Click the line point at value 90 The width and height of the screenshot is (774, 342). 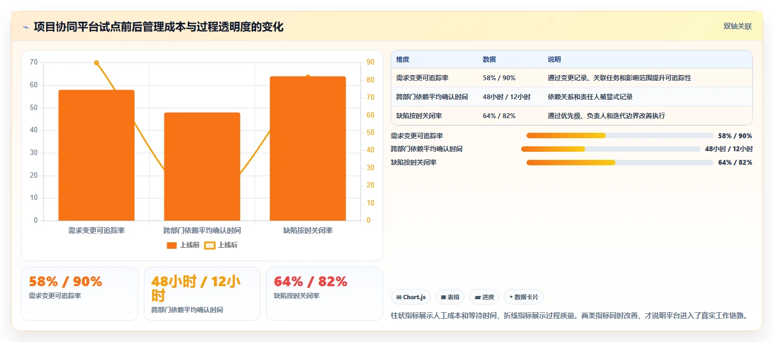click(x=97, y=63)
